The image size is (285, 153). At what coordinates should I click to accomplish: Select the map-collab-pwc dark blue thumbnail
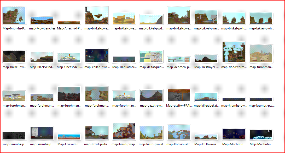click(96, 56)
